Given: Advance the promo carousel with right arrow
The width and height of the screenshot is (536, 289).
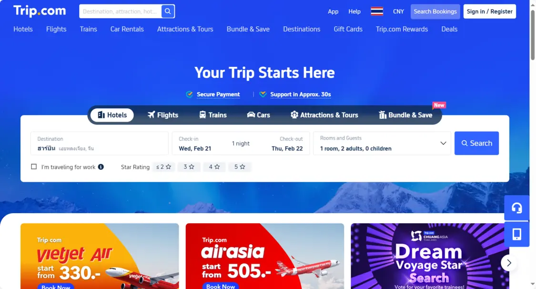Looking at the screenshot, I should (509, 263).
